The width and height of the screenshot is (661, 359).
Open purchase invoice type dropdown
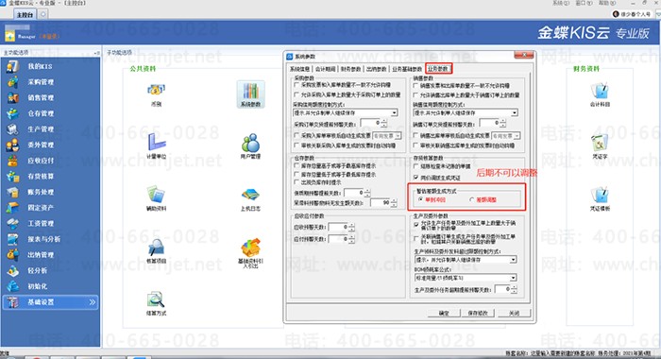[386, 135]
